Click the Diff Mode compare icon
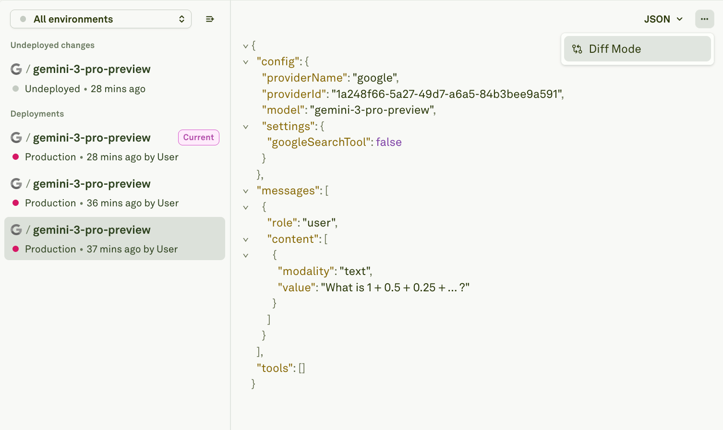 pos(577,49)
